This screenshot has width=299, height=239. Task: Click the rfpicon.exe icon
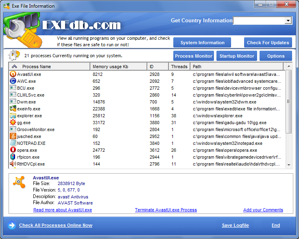(13, 157)
